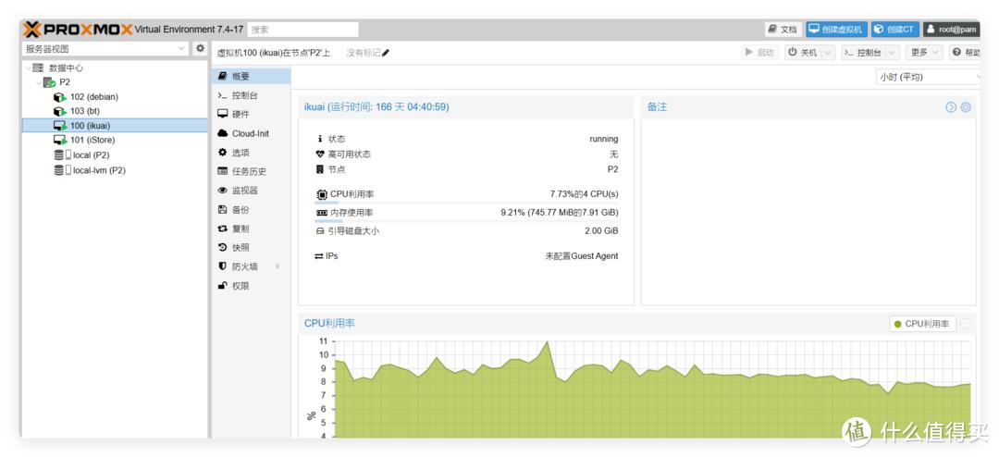The image size is (999, 457).
Task: Open the root@pam user menu
Action: coord(951,30)
